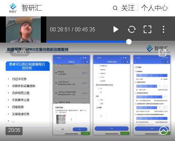Click the presenter webcam thumbnail
The width and height of the screenshot is (175, 141).
(23, 30)
